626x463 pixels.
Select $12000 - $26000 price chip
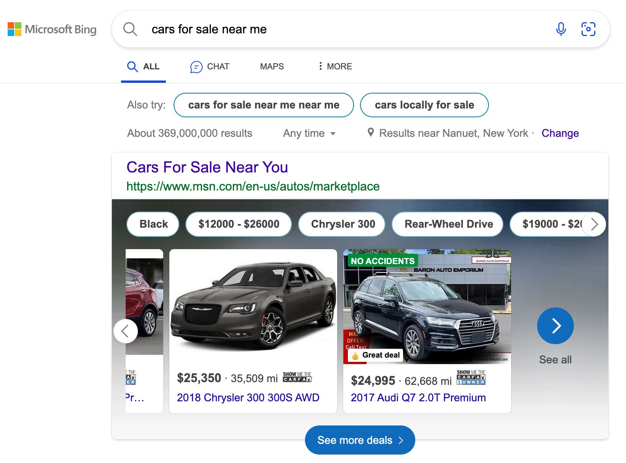click(x=239, y=224)
